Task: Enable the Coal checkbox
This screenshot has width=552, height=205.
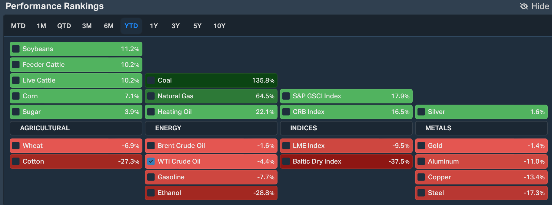Action: click(151, 80)
